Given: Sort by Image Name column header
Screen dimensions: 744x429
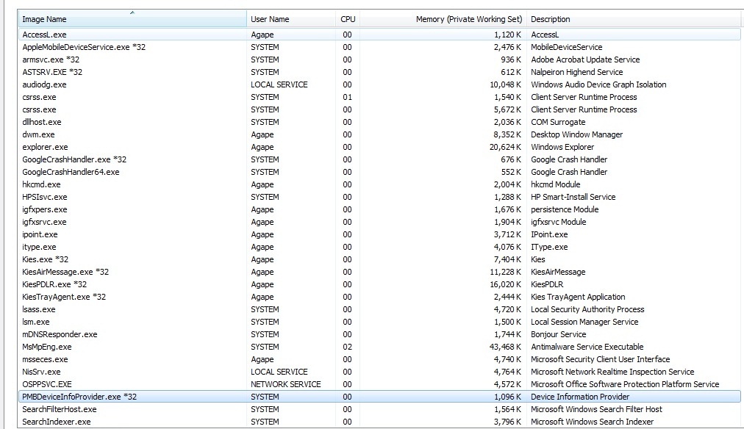Looking at the screenshot, I should click(132, 19).
